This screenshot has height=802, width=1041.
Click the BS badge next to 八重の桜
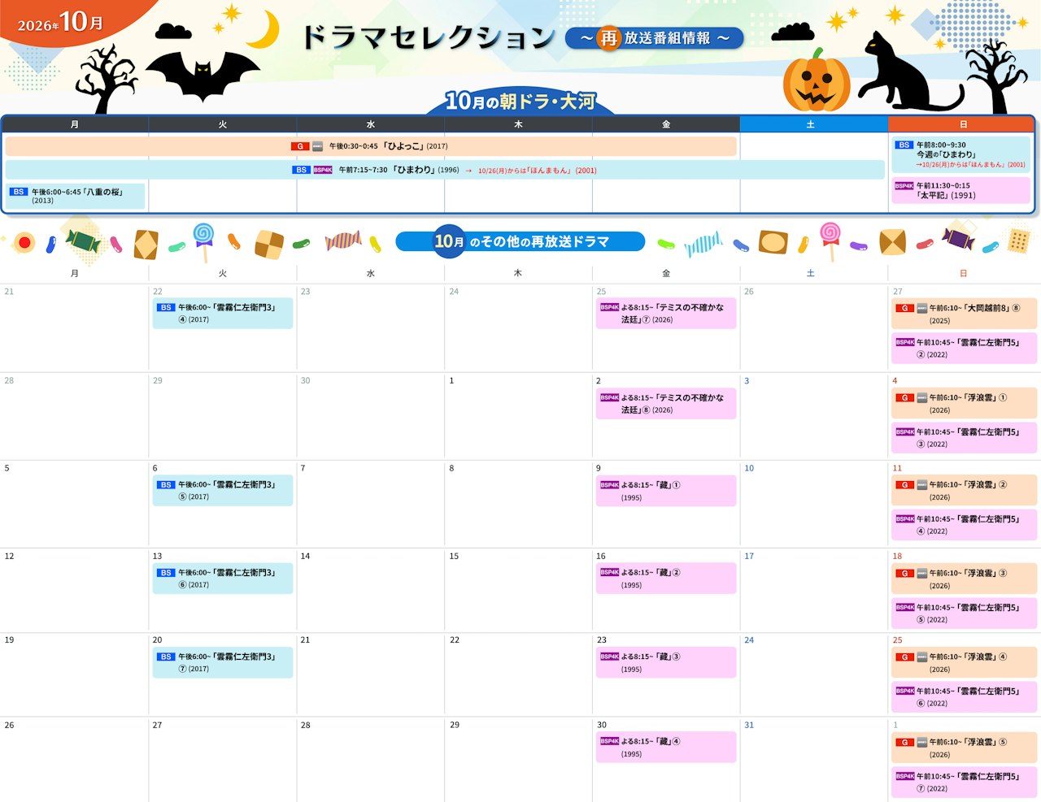(x=19, y=192)
